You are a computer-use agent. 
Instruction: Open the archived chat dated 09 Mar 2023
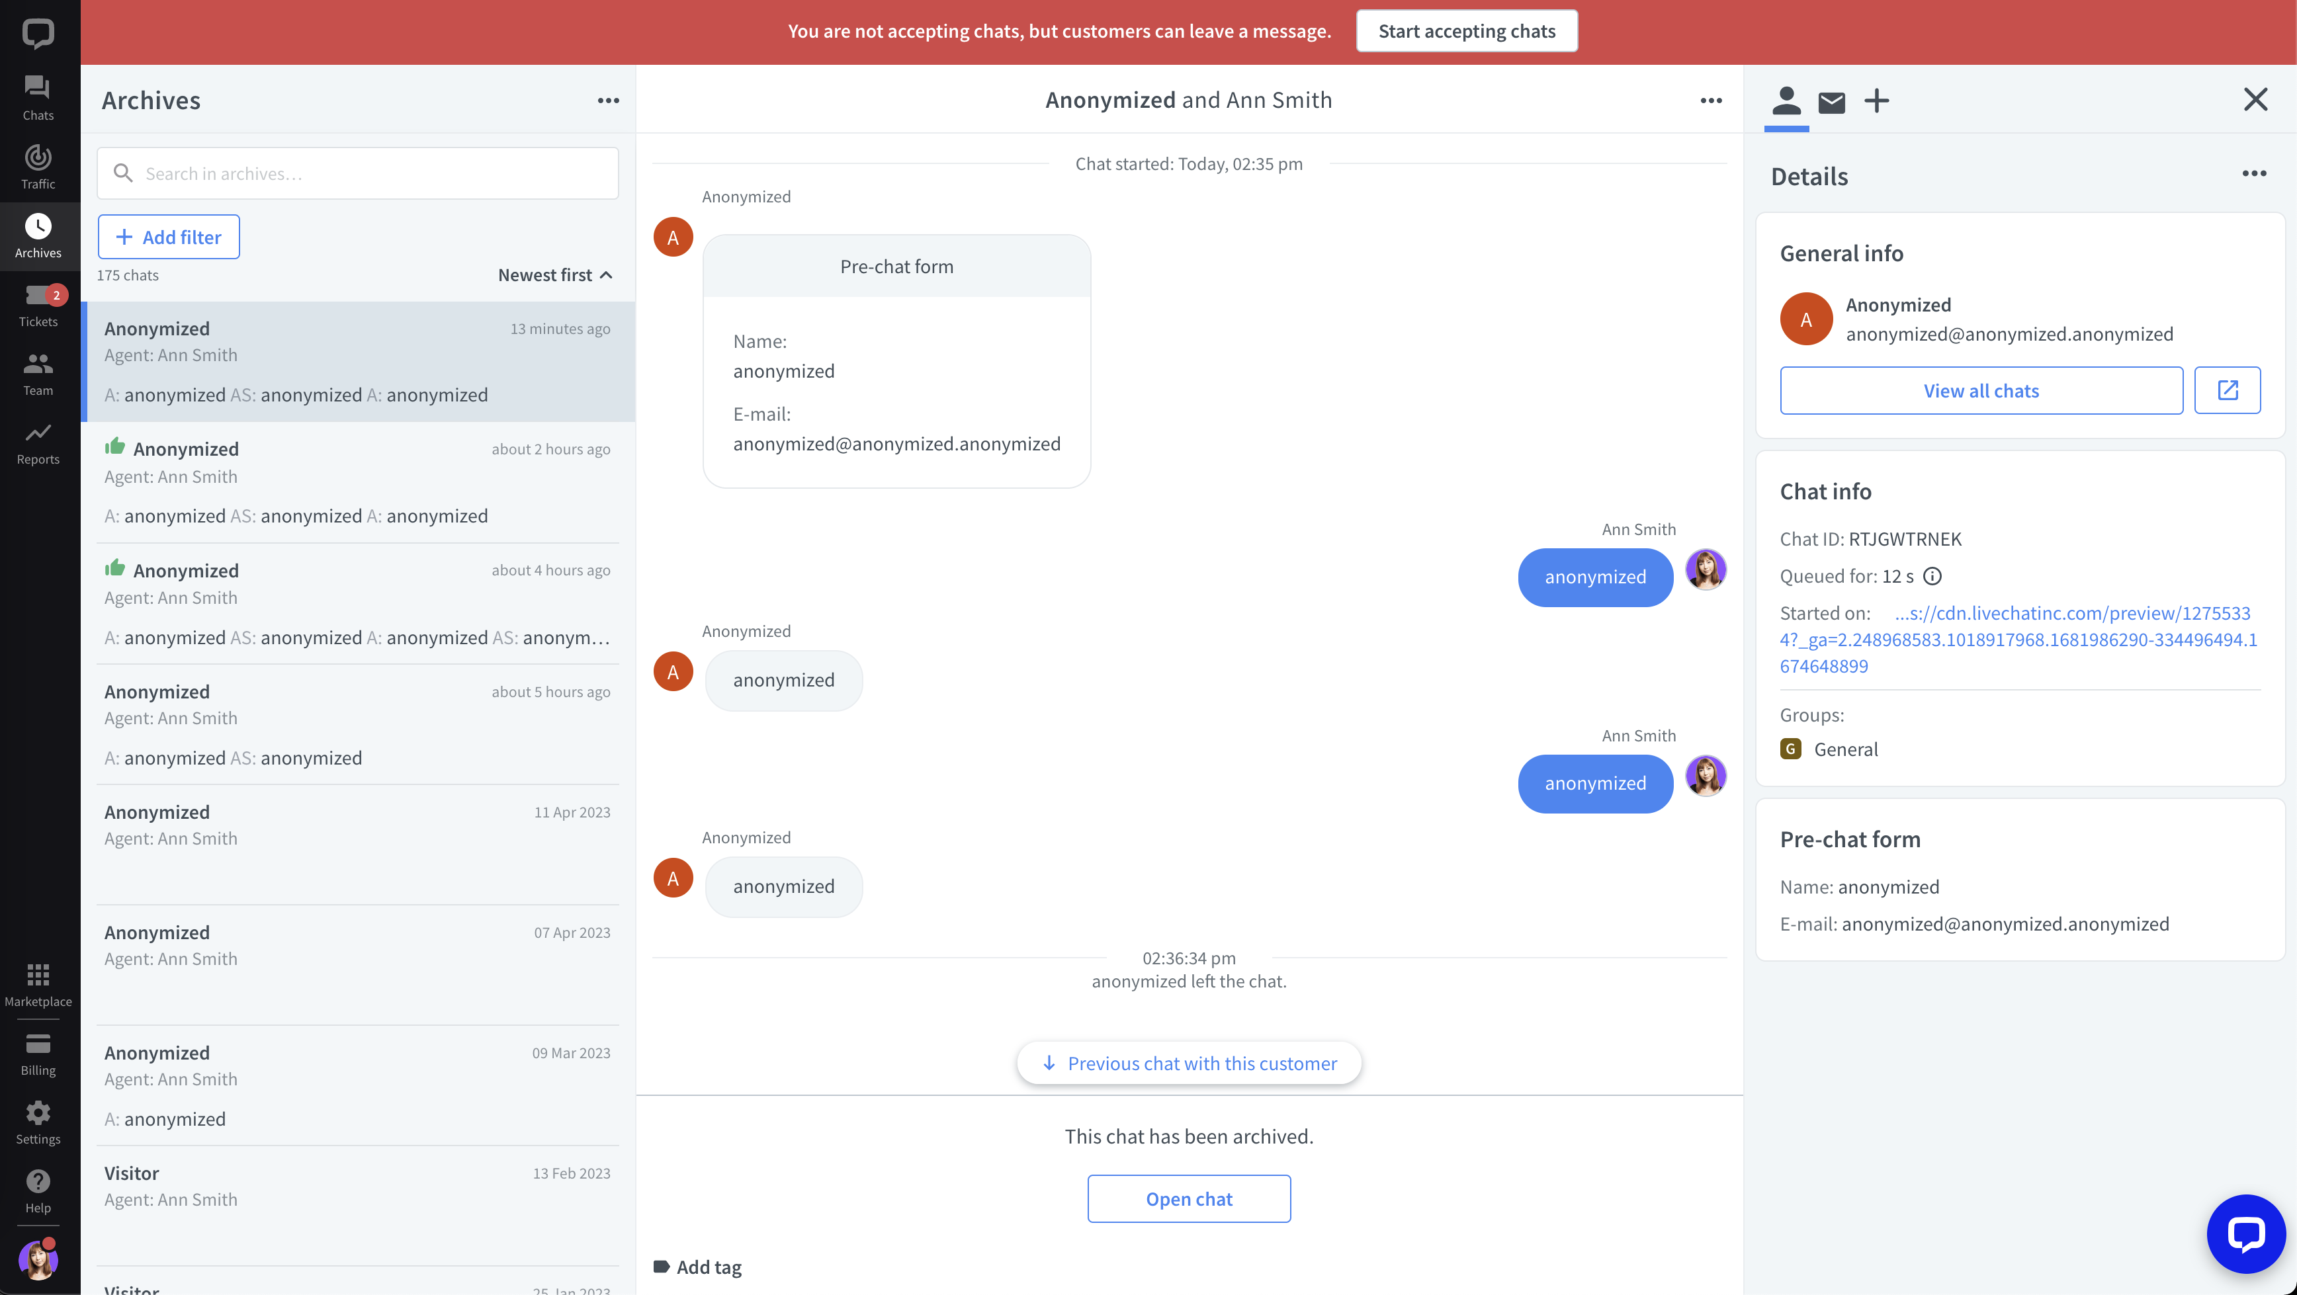click(357, 1085)
